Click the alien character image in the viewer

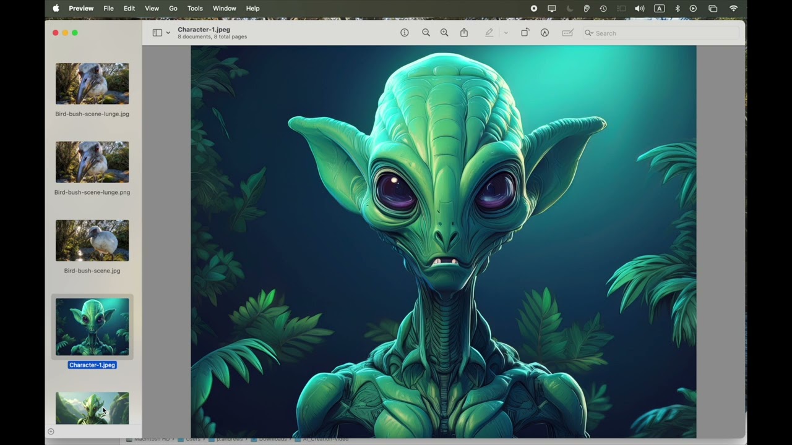(443, 242)
